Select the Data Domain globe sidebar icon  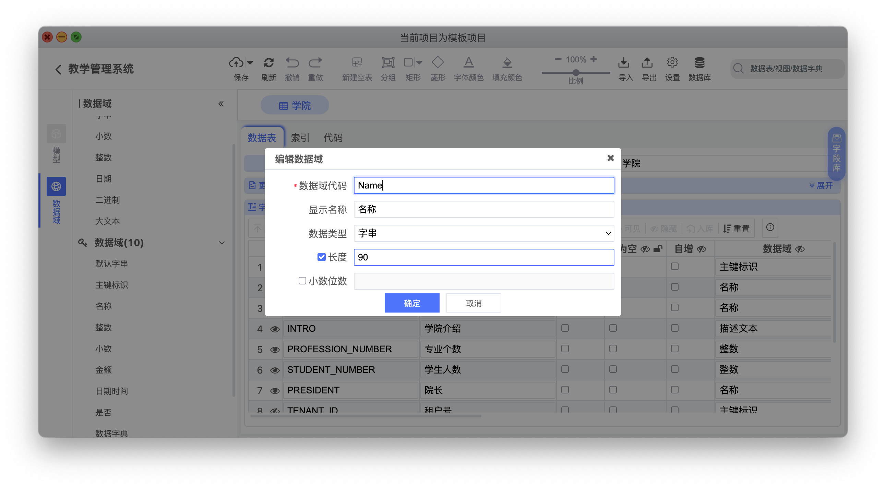pos(56,186)
